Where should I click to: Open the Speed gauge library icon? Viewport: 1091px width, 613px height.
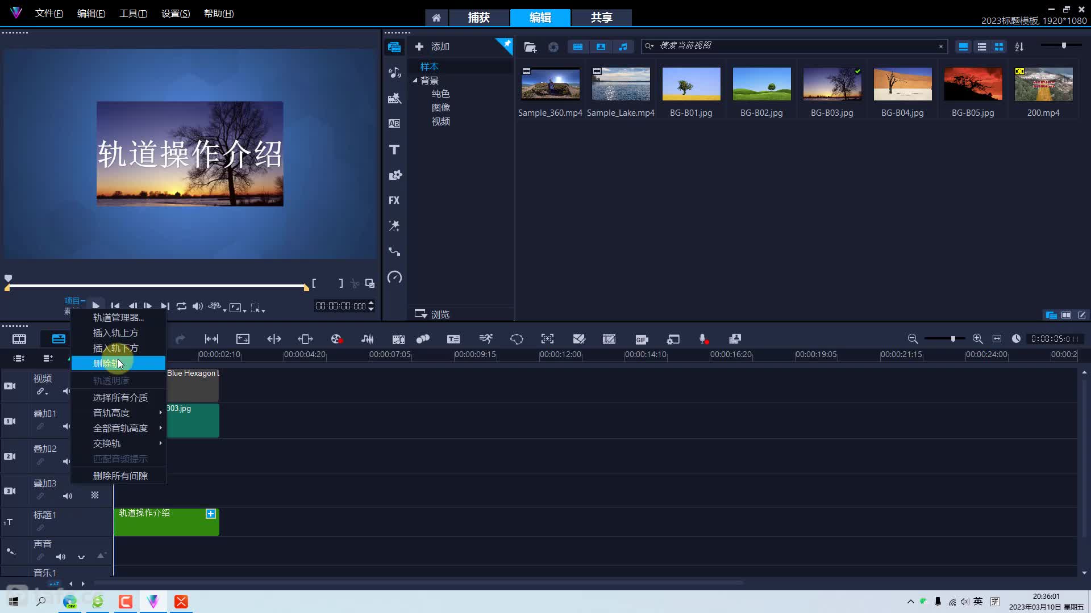pos(394,277)
